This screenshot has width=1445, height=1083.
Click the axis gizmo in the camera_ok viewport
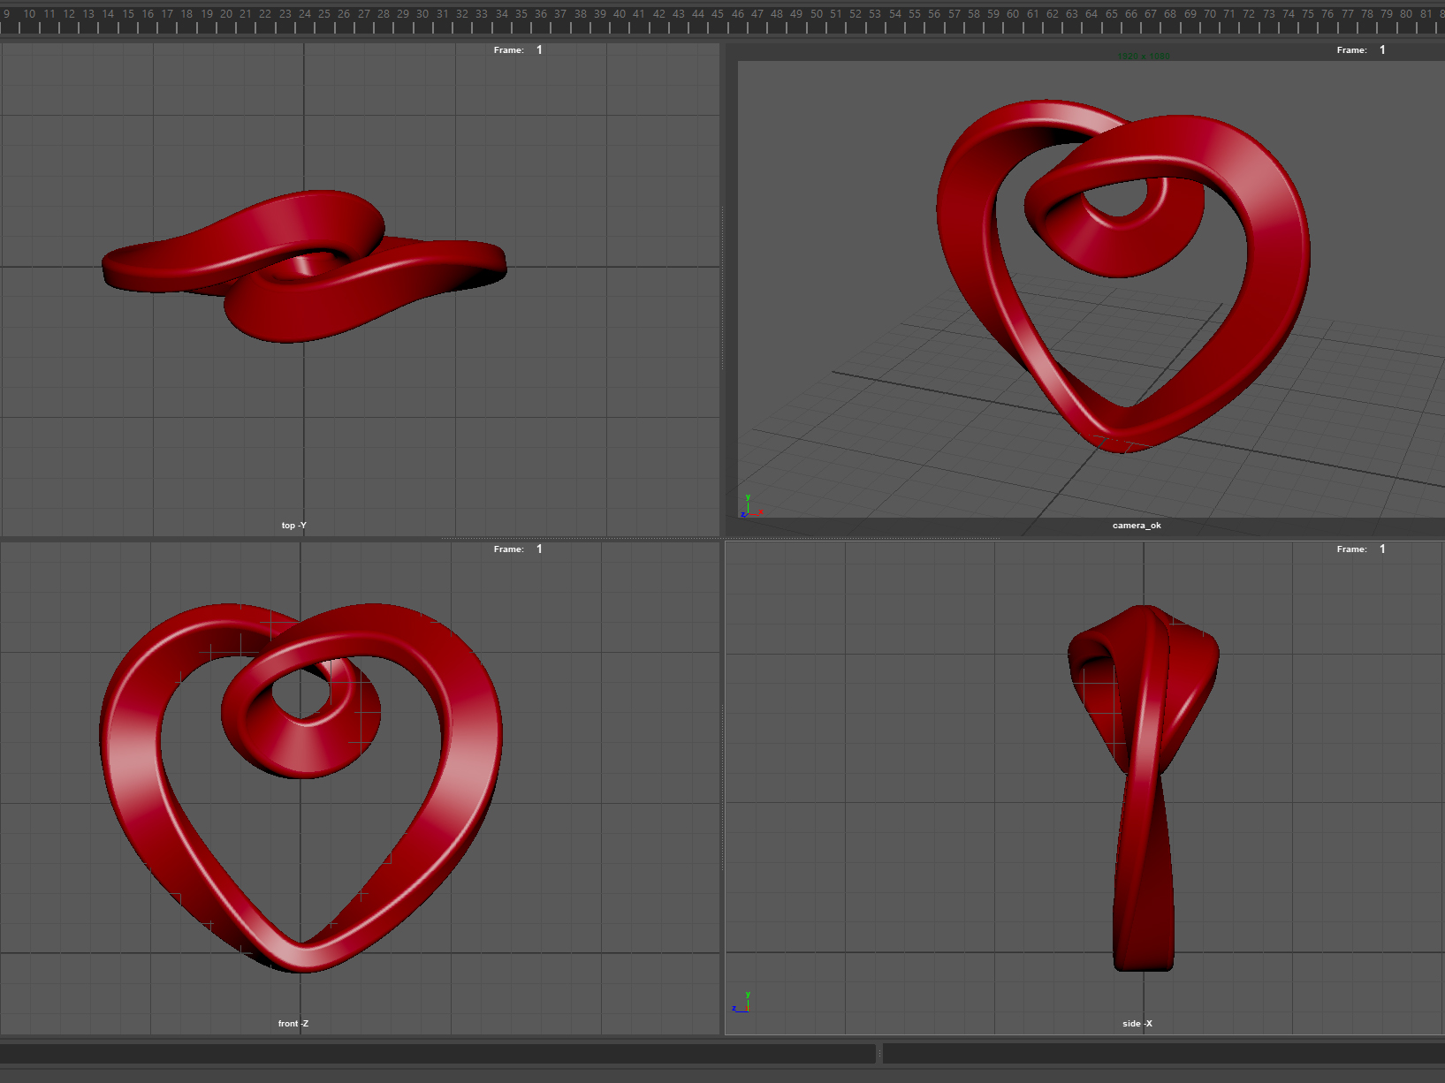click(750, 506)
